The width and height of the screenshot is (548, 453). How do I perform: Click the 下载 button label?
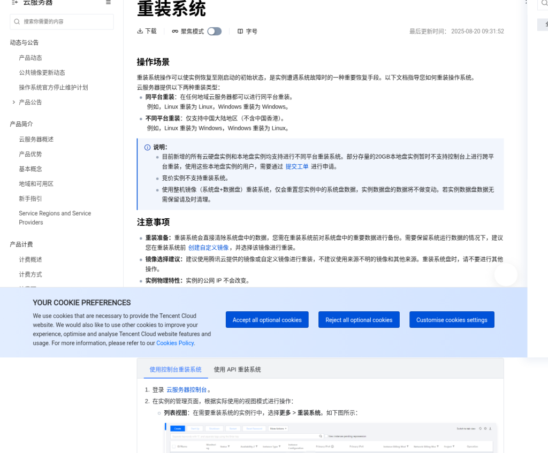(x=151, y=32)
